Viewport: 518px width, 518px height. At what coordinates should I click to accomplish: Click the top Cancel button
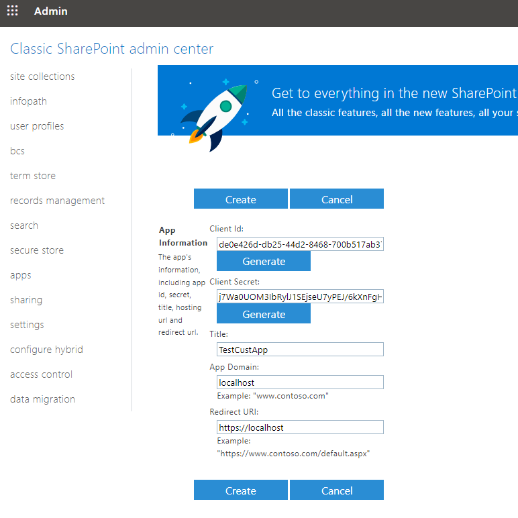pyautogui.click(x=337, y=199)
